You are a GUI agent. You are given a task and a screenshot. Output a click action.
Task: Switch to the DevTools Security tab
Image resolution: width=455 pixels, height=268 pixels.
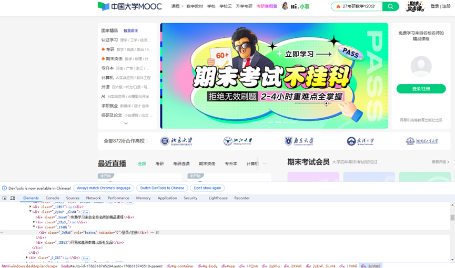(190, 198)
